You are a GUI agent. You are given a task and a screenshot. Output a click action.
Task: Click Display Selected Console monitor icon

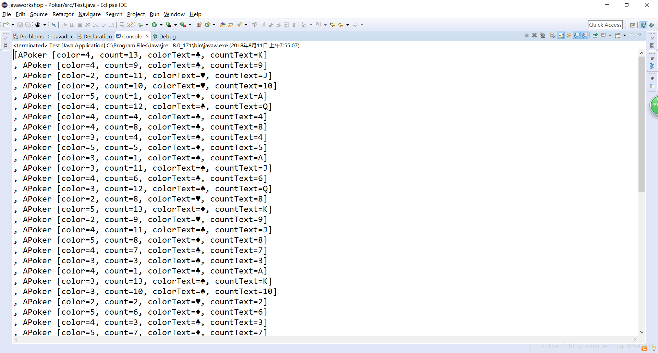click(603, 35)
